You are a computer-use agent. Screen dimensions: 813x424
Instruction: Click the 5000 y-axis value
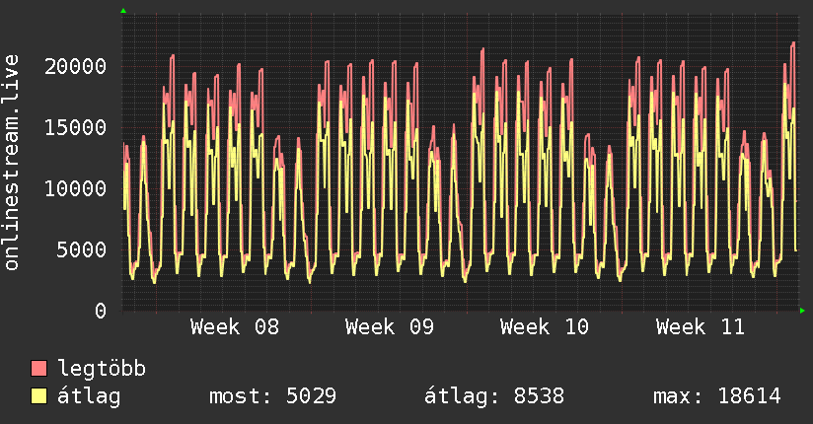pyautogui.click(x=82, y=249)
